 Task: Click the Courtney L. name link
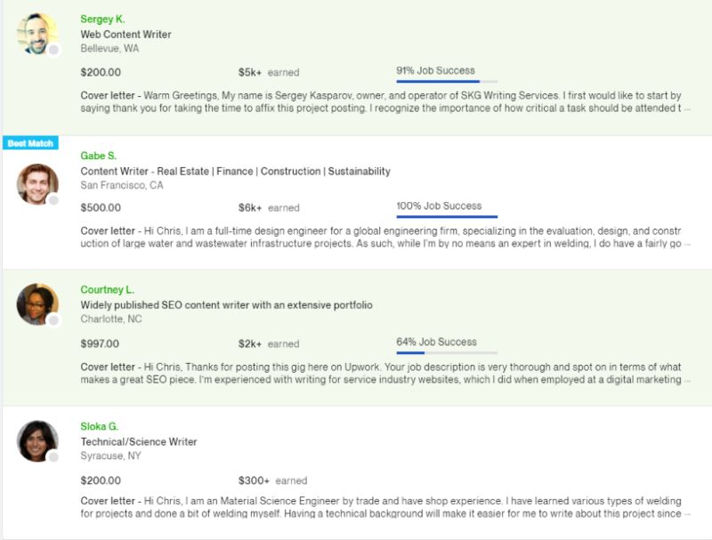click(x=107, y=289)
